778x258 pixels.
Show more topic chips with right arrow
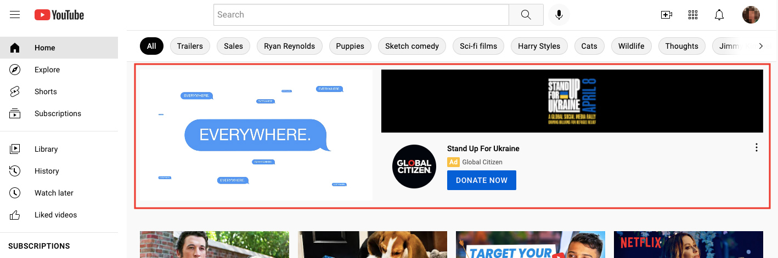tap(761, 46)
